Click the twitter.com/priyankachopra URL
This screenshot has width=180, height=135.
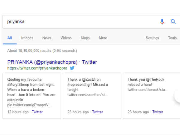coord(37,68)
